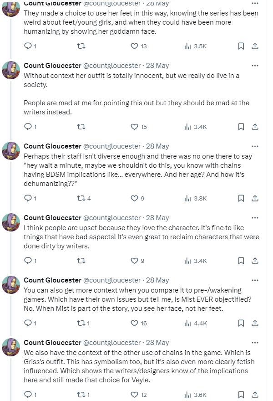
Task: View analytics showing 3.8K views
Action: coord(195,198)
